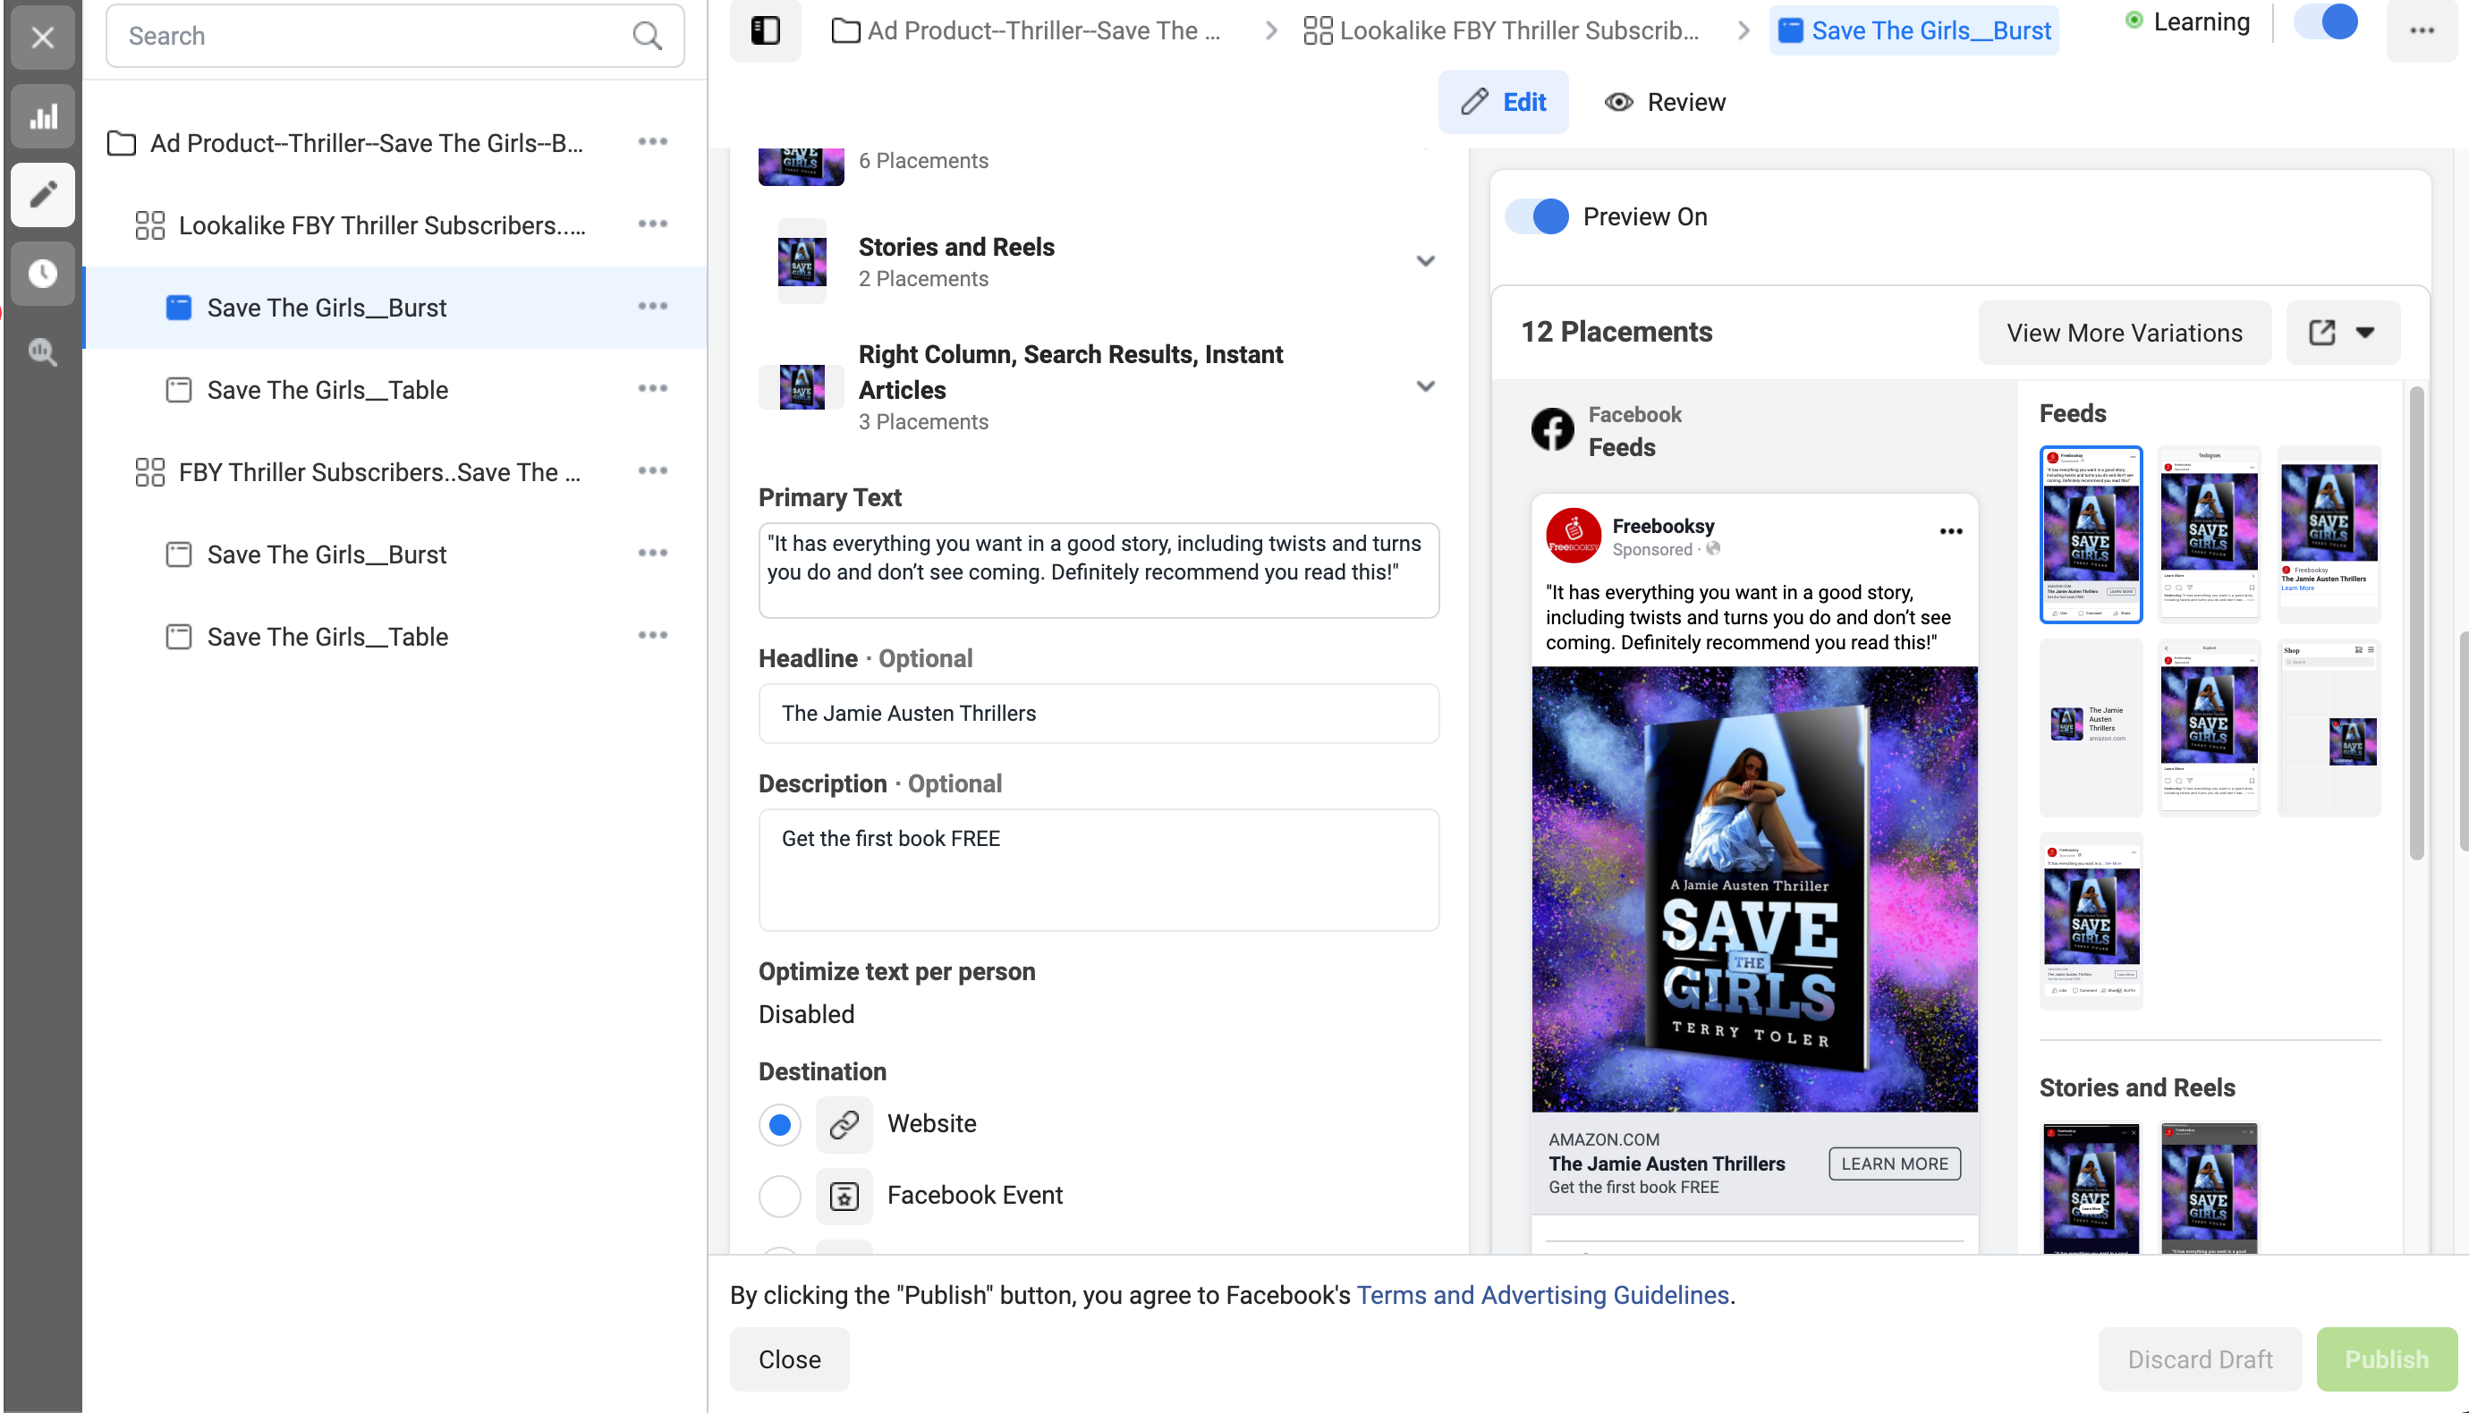The image size is (2469, 1413).
Task: Open more options for second Save The Girls__Burst ad
Action: [x=652, y=554]
